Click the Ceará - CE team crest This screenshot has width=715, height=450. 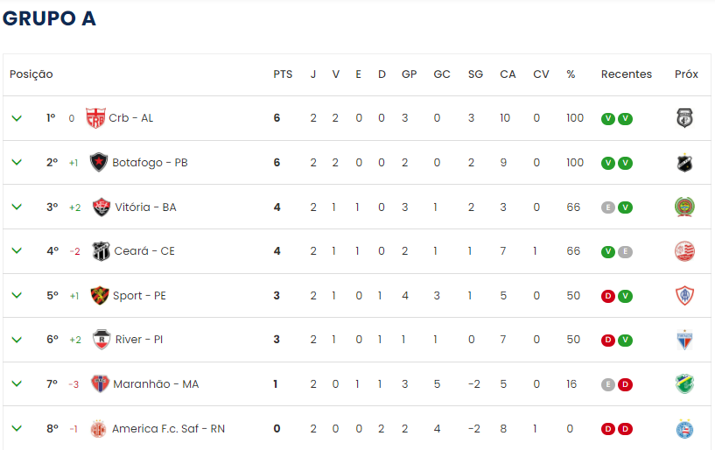(x=101, y=251)
